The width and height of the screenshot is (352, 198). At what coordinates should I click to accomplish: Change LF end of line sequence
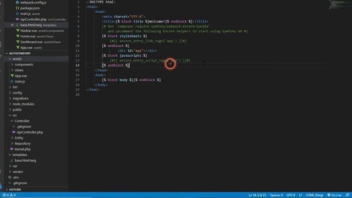pos(300,195)
